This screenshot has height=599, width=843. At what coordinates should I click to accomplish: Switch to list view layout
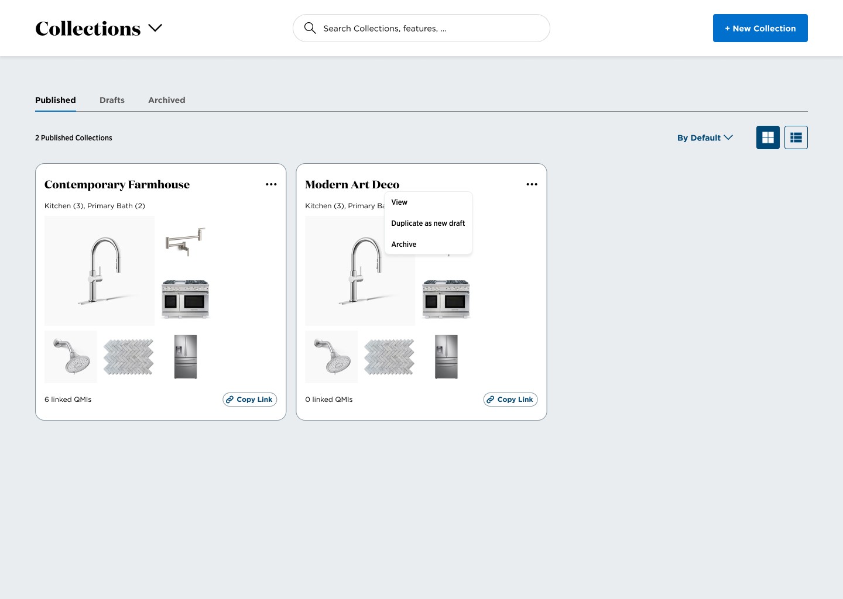click(796, 137)
